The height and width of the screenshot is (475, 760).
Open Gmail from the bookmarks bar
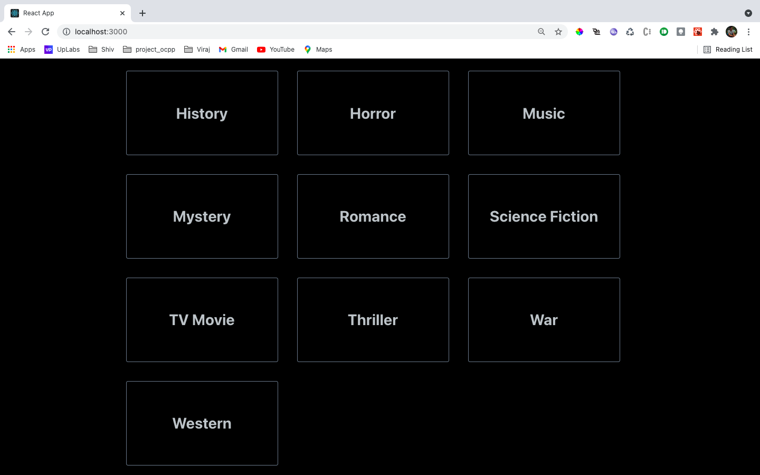coord(233,49)
